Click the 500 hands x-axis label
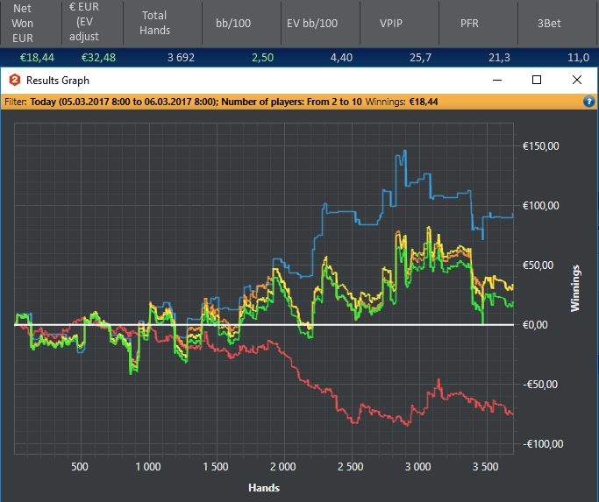Viewport: 599px width, 502px height. (x=80, y=466)
